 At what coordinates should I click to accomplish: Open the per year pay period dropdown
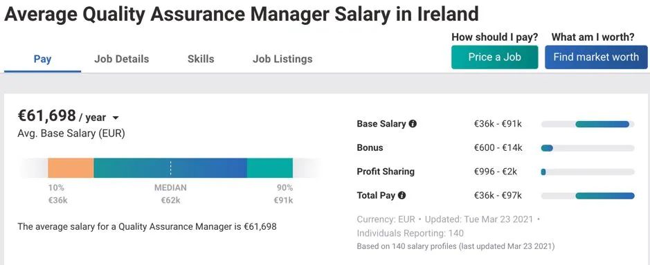[x=116, y=118]
